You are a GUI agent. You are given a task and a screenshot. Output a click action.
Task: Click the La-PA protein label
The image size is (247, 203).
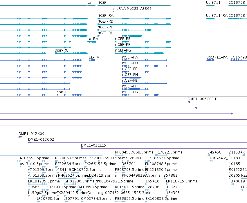[x=94, y=57]
